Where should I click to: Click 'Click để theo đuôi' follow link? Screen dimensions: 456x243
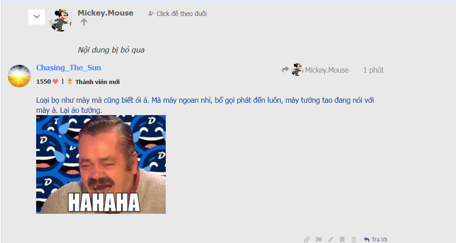pos(177,14)
